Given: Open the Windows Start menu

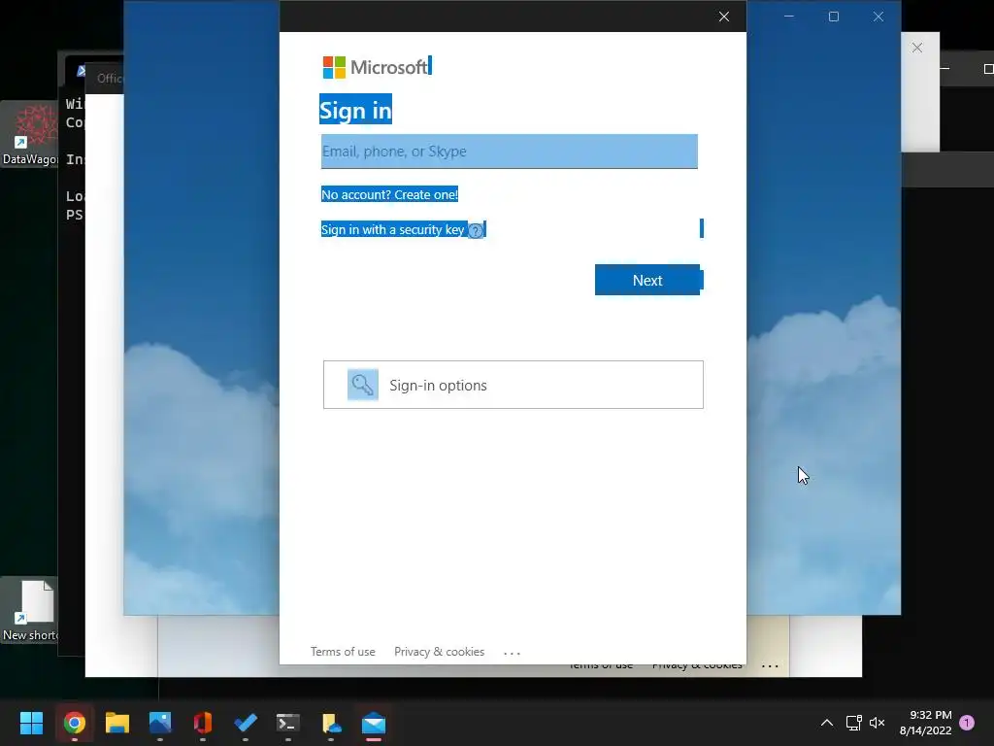Looking at the screenshot, I should (x=31, y=723).
